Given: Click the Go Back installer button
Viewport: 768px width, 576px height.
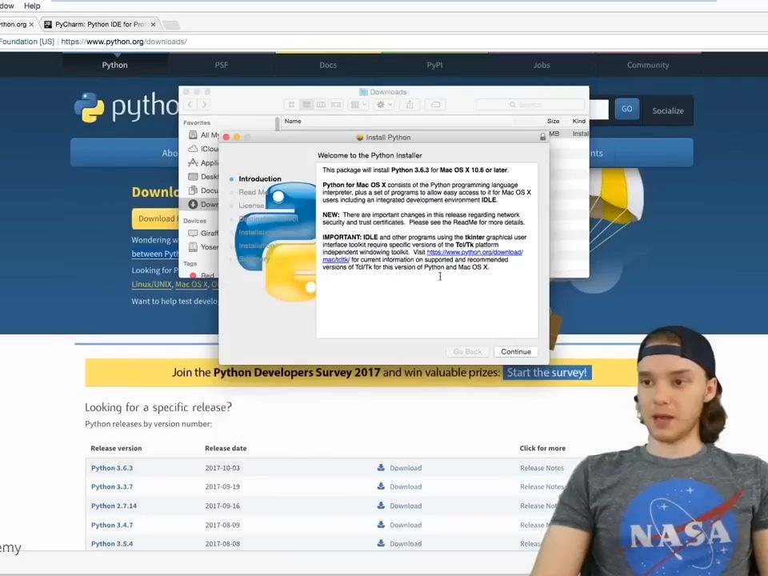Looking at the screenshot, I should pyautogui.click(x=467, y=352).
